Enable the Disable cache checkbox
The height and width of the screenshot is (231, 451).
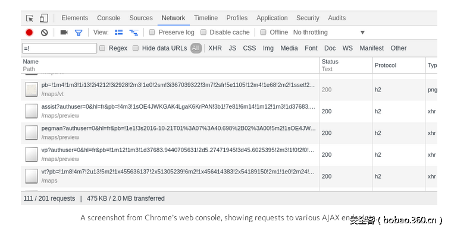(x=203, y=32)
